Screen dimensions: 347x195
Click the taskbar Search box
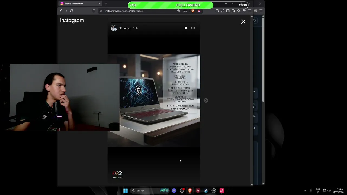coord(149,191)
